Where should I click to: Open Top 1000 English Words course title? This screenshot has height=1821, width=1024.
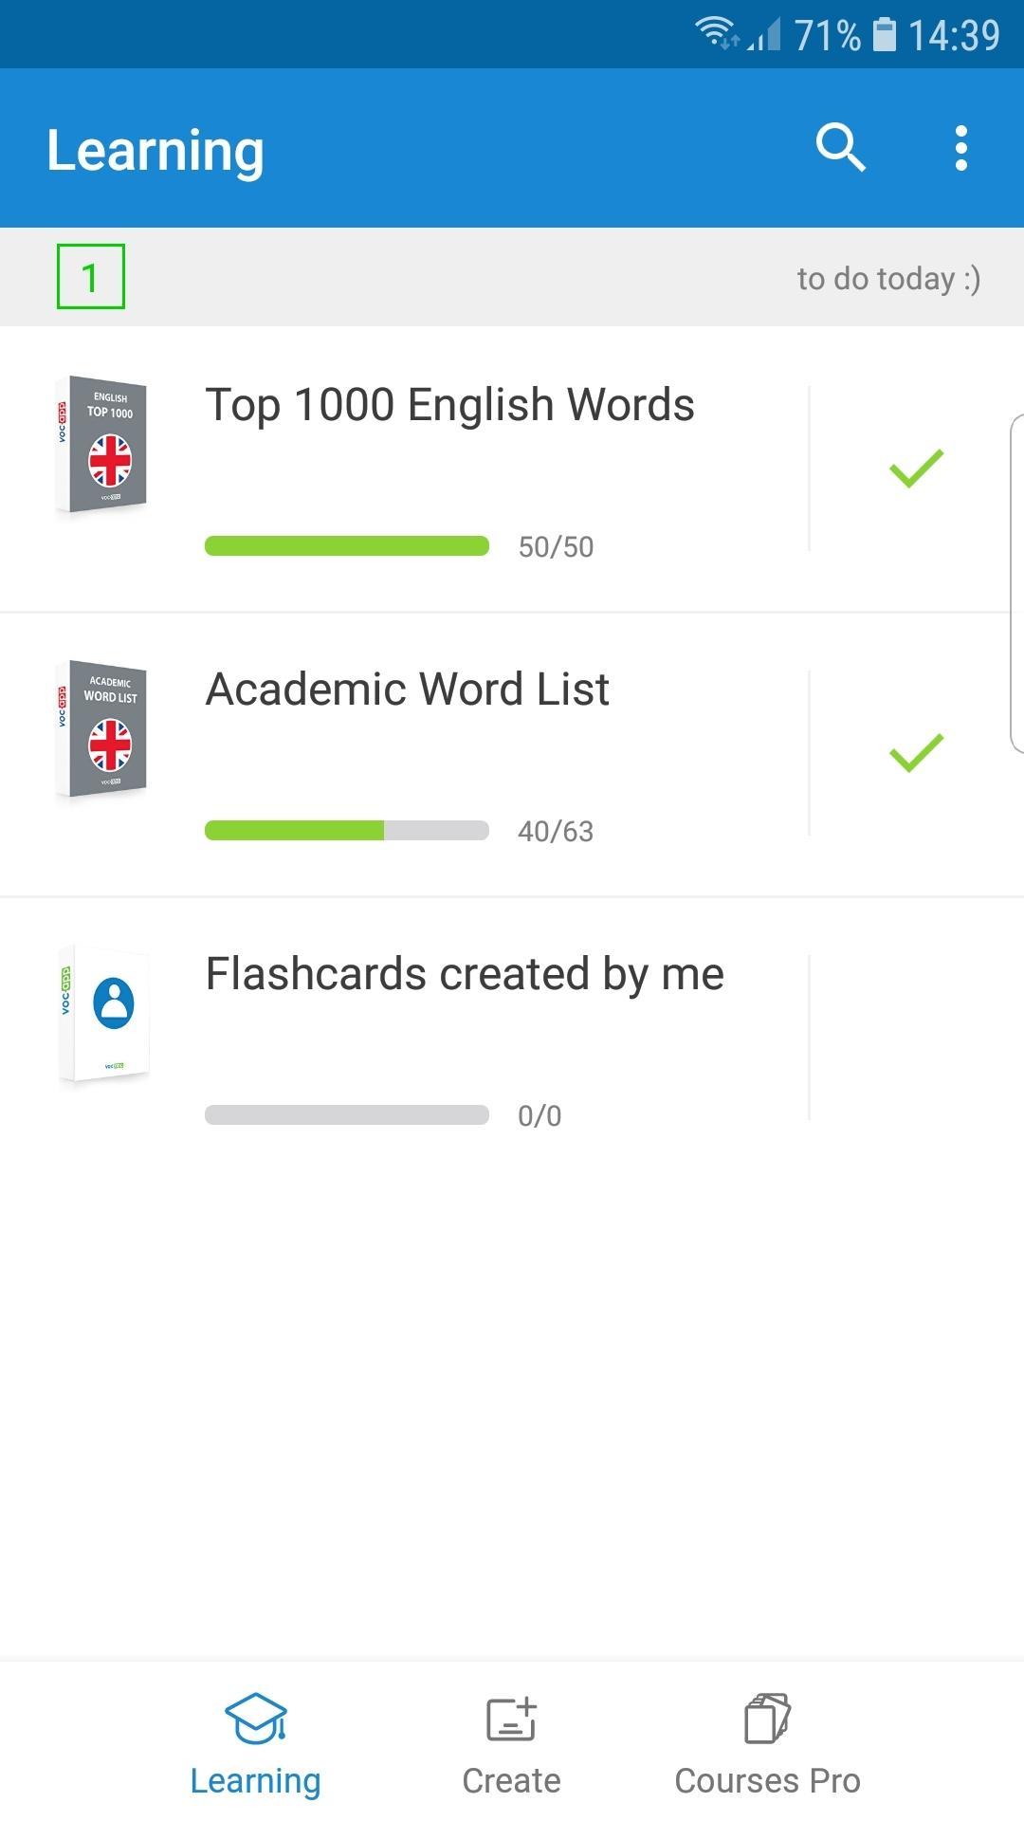coord(450,405)
